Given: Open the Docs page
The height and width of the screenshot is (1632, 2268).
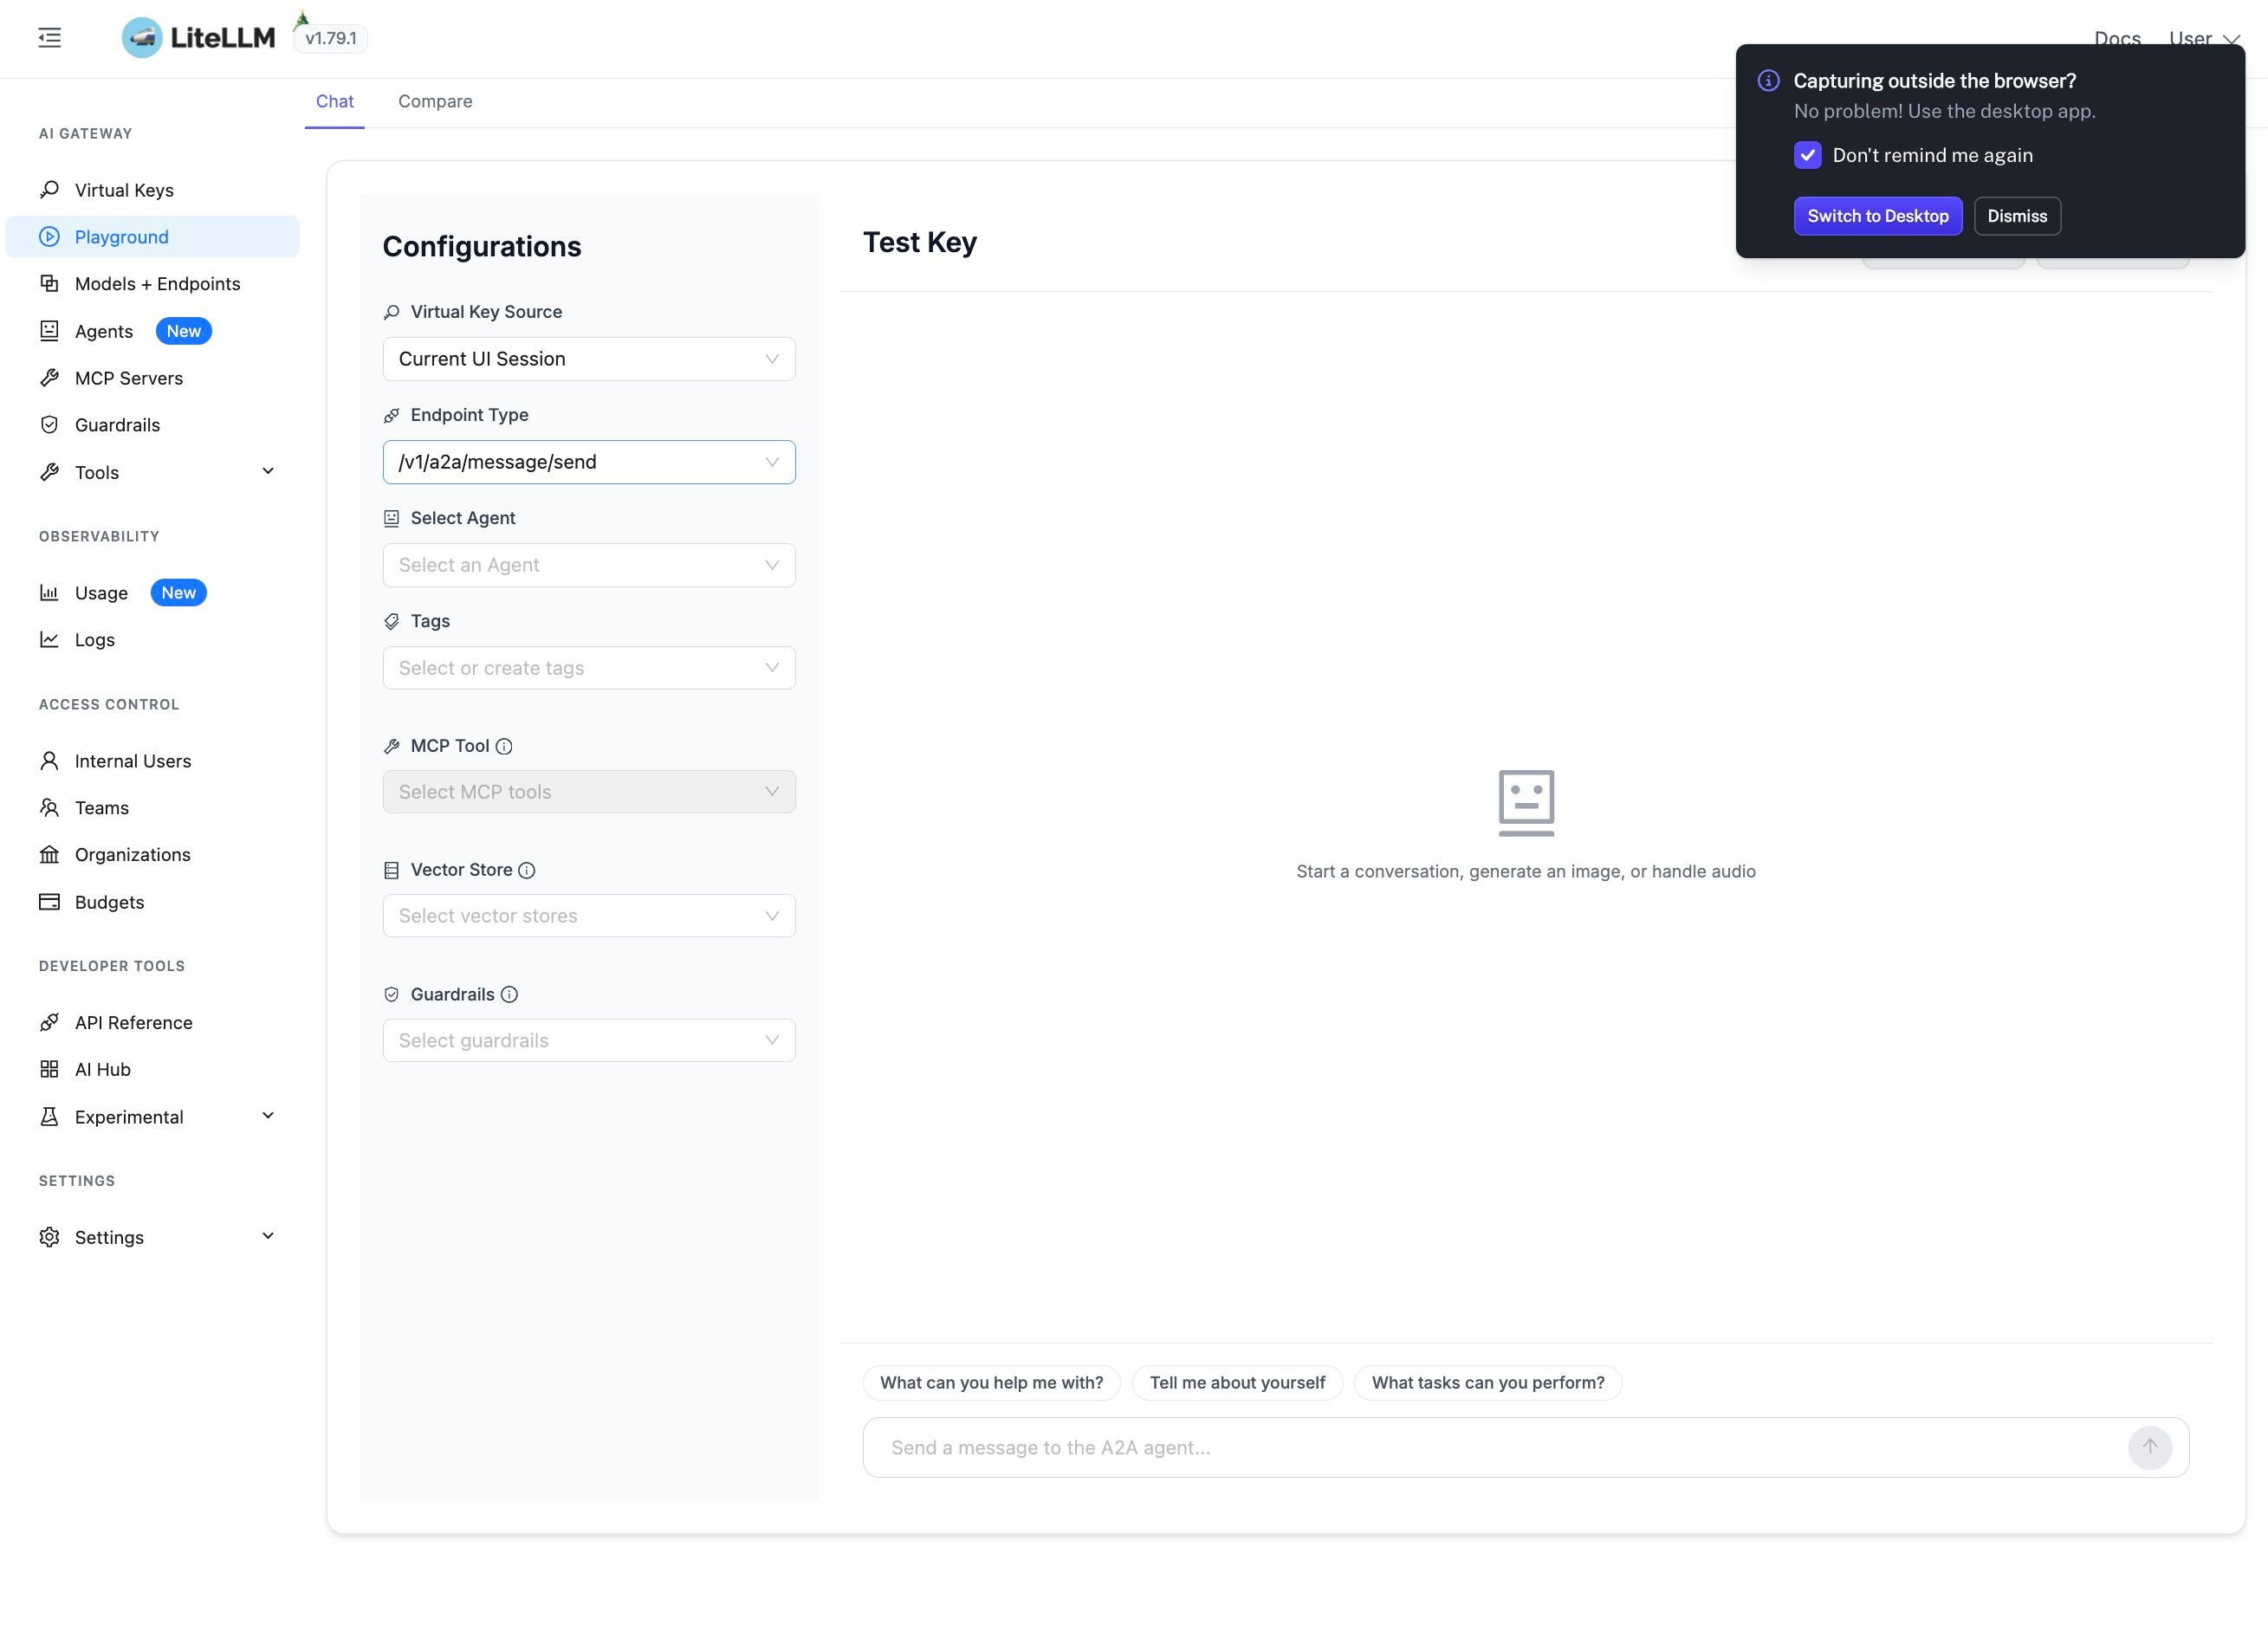Looking at the screenshot, I should coord(2117,38).
